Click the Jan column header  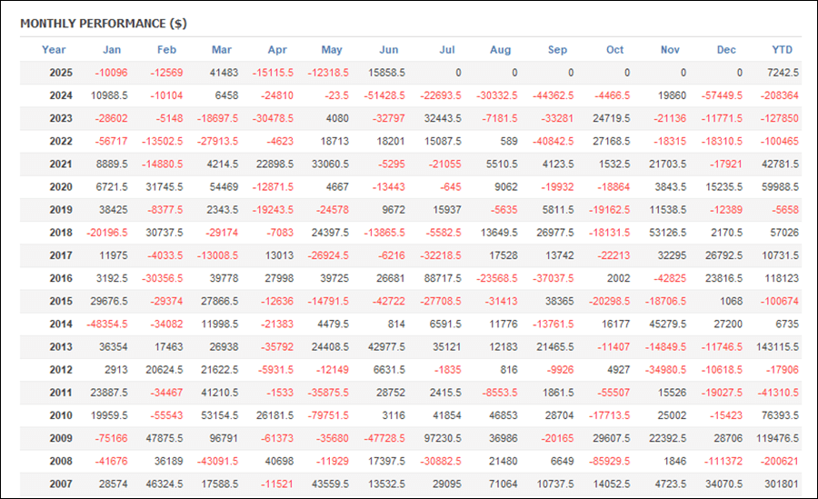coord(112,50)
